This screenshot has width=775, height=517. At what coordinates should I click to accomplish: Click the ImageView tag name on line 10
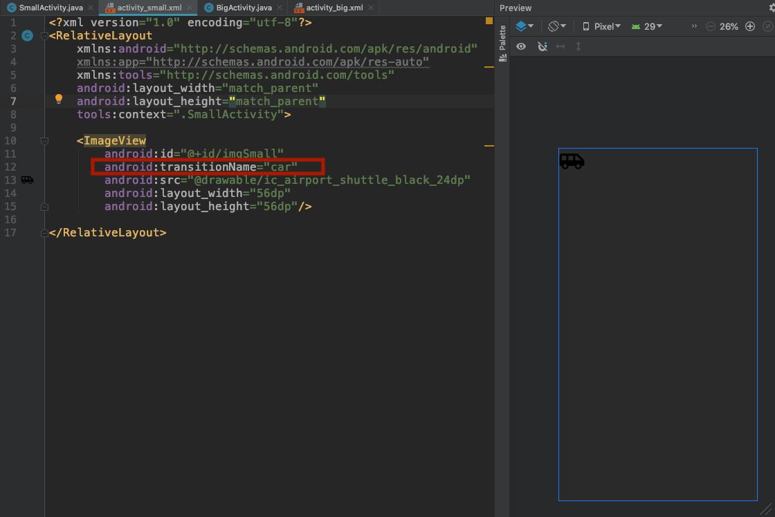coord(115,141)
